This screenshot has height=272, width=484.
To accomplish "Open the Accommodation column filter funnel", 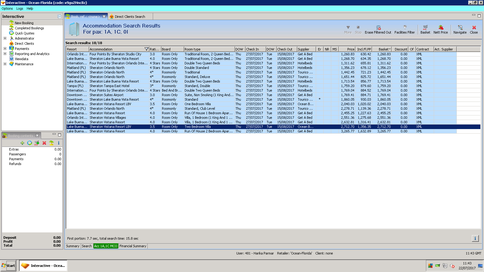I will tap(146, 49).
